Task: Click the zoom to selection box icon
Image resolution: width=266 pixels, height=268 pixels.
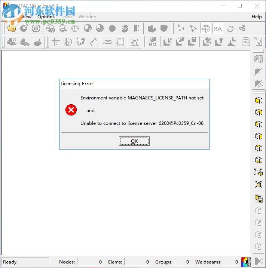Action: point(259,172)
